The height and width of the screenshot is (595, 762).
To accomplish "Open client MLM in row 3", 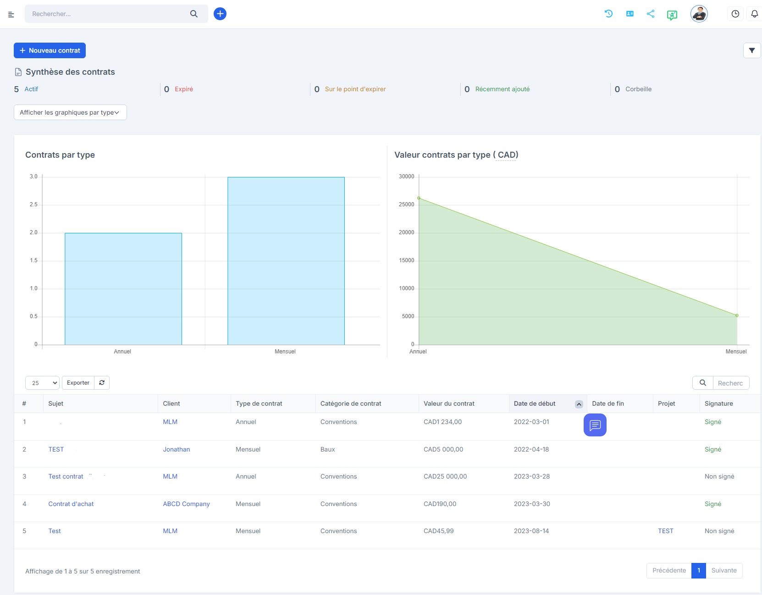I will 170,476.
